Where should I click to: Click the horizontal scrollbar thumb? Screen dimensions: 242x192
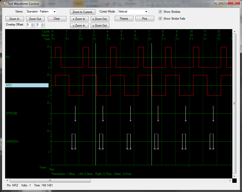click(x=50, y=181)
